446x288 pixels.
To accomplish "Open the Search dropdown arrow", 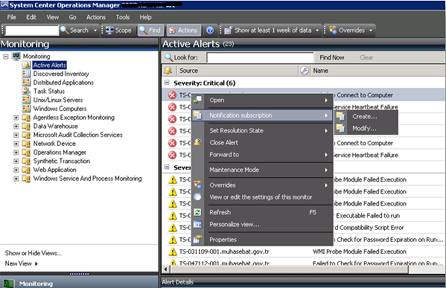I will coord(95,30).
